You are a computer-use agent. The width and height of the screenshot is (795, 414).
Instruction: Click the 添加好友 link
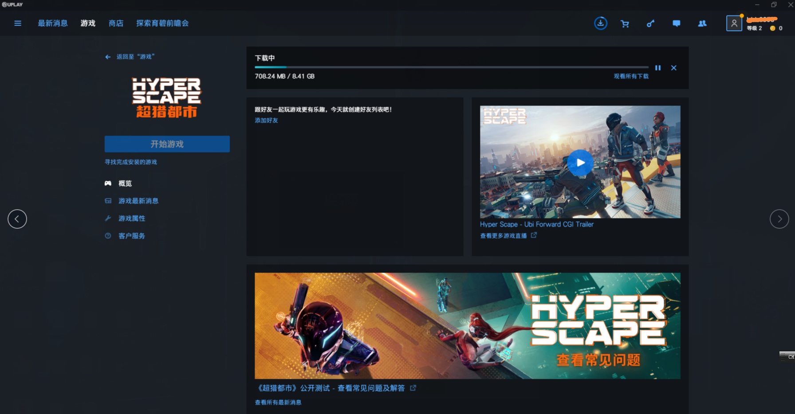click(x=266, y=121)
